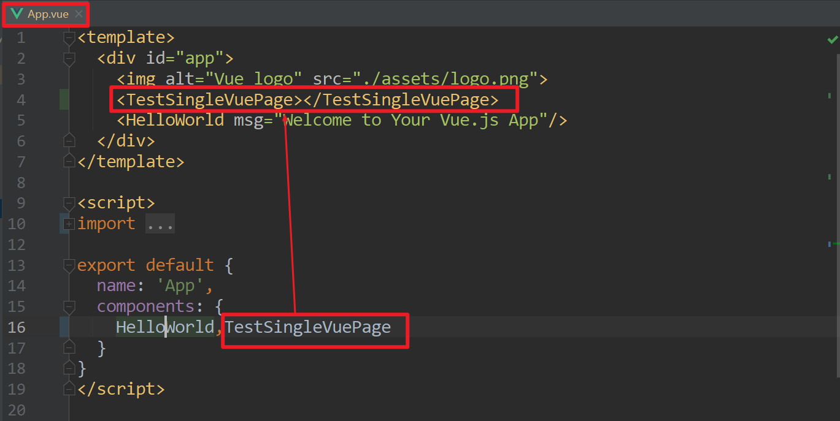The height and width of the screenshot is (421, 840).
Task: Click the import keyword on line 10
Action: (x=106, y=224)
